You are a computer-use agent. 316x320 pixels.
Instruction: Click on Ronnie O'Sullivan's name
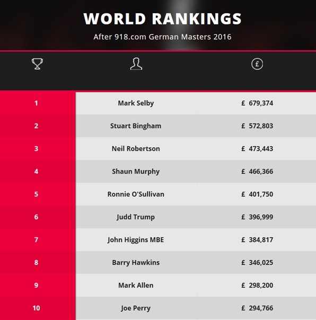pyautogui.click(x=136, y=194)
